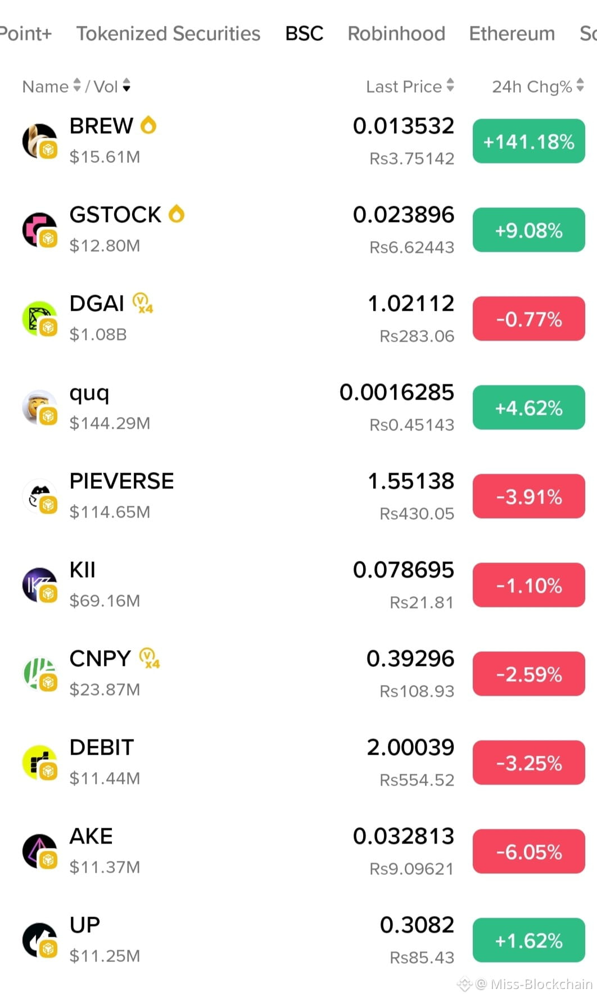Open the quq token avatar
This screenshot has height=998, width=597.
[x=39, y=407]
